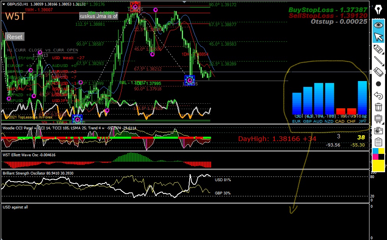Click the USD Weak -27 label

tap(68, 58)
